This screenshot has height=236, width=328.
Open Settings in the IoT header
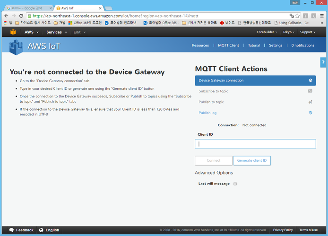[276, 45]
